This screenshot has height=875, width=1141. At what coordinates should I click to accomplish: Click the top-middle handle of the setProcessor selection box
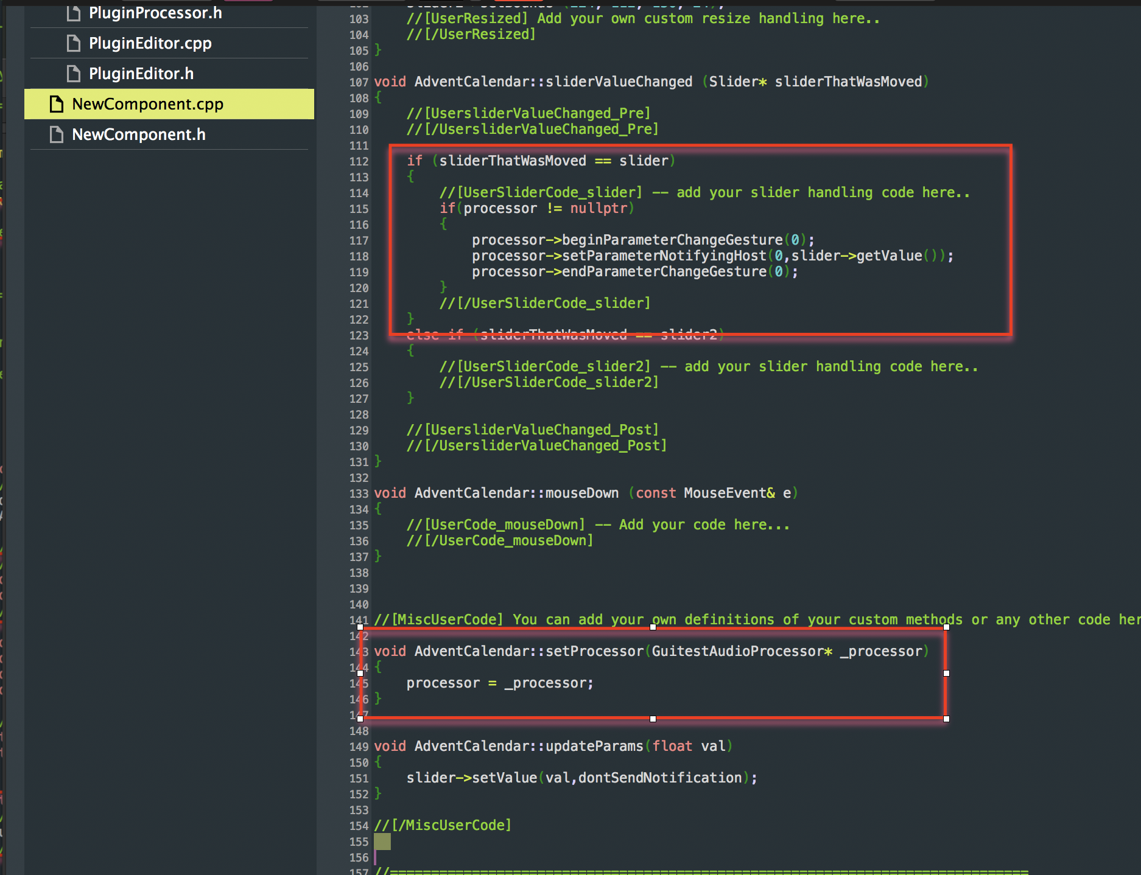[653, 627]
